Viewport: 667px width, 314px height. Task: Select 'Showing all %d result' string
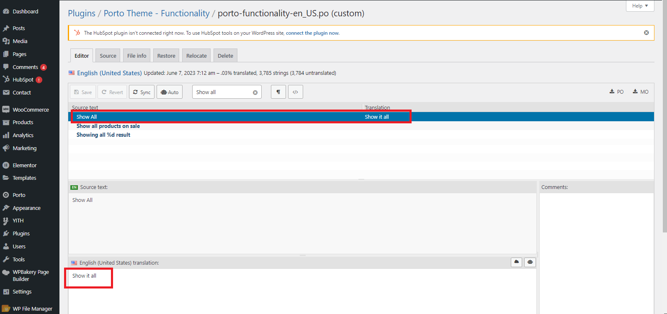(103, 135)
